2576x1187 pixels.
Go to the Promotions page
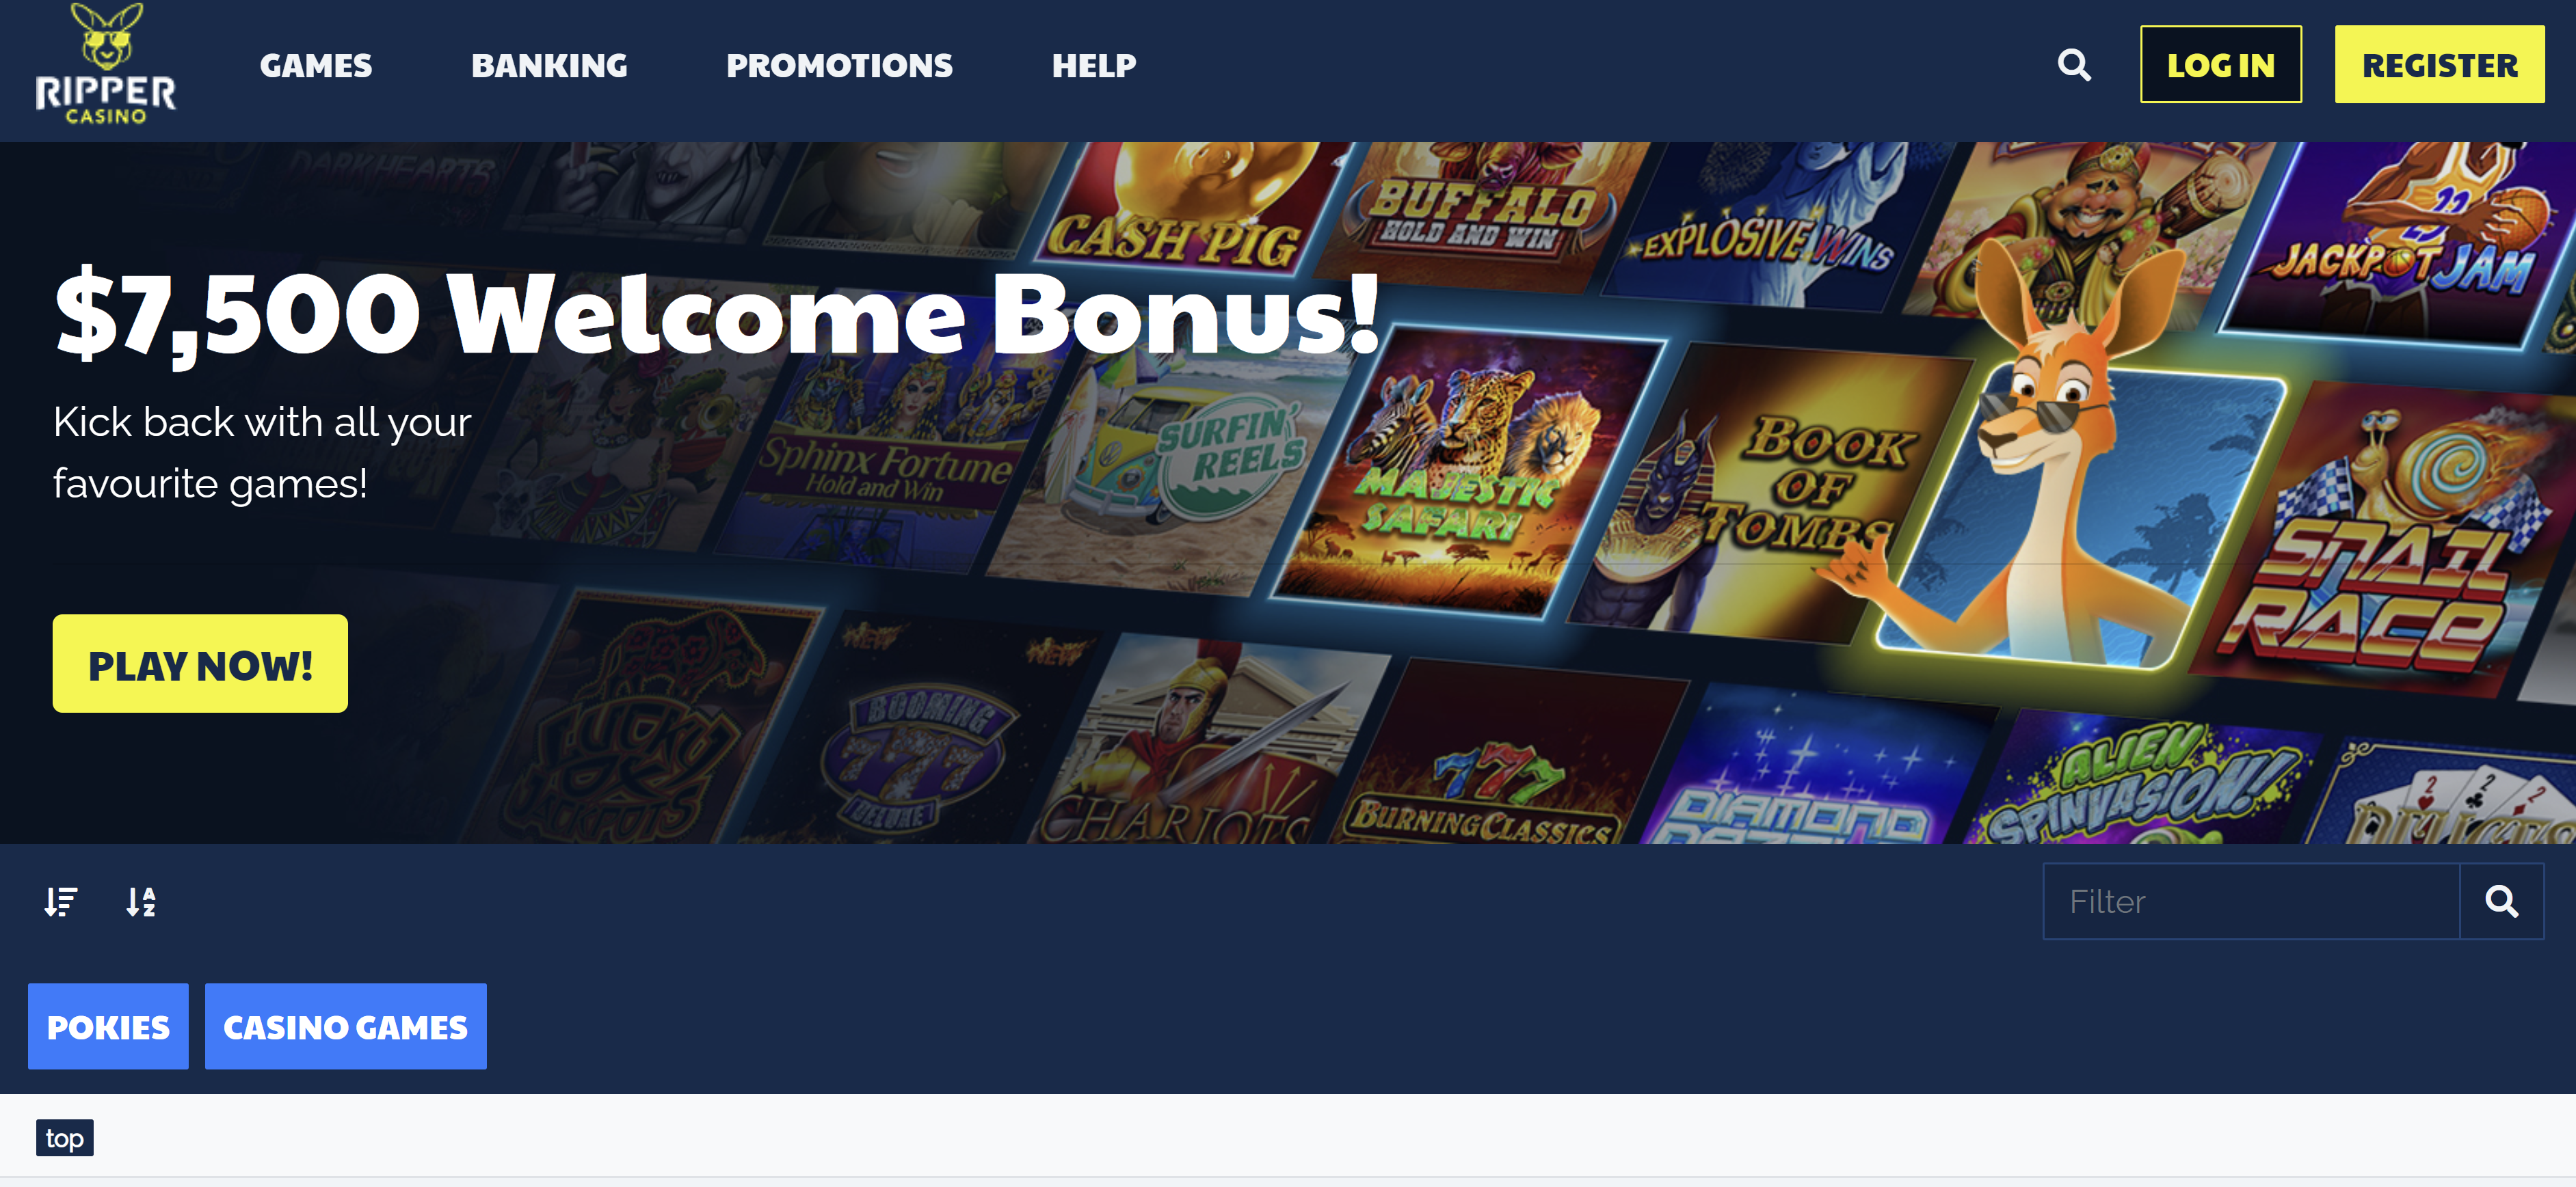click(839, 66)
